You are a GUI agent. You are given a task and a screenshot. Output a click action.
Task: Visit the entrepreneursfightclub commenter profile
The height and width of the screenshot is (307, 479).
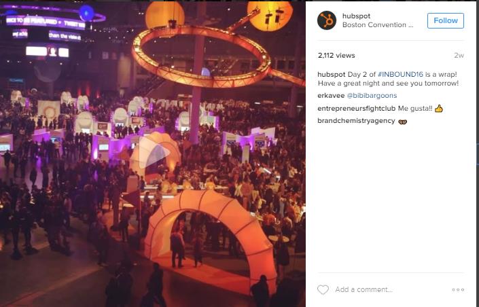coord(356,109)
